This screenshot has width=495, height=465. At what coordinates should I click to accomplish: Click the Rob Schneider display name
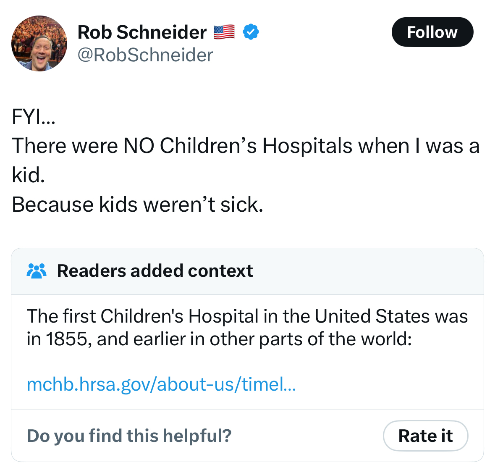click(x=142, y=32)
